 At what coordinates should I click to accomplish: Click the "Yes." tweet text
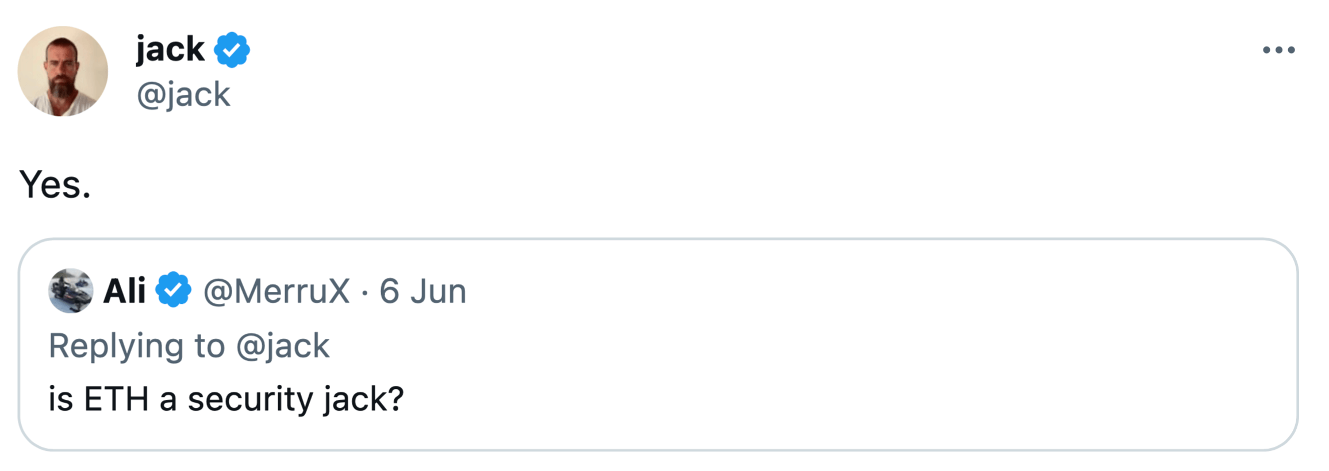coord(55,185)
